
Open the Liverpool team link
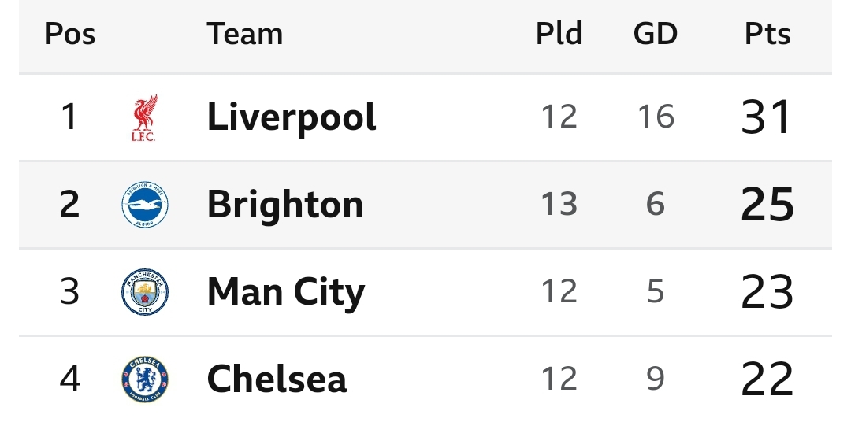point(292,117)
